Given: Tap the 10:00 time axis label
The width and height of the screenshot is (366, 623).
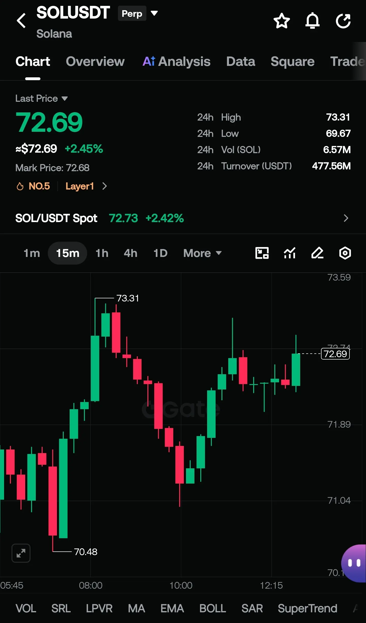Looking at the screenshot, I should pyautogui.click(x=181, y=586).
